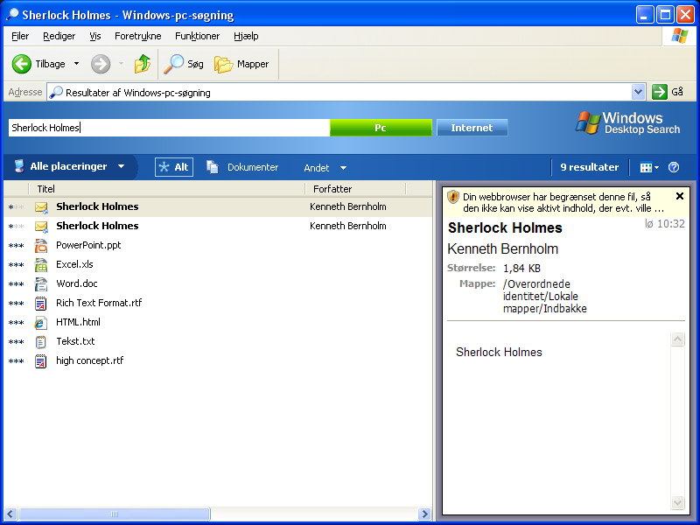Image resolution: width=700 pixels, height=525 pixels.
Task: Open the view layout dropdown arrow
Action: (656, 168)
